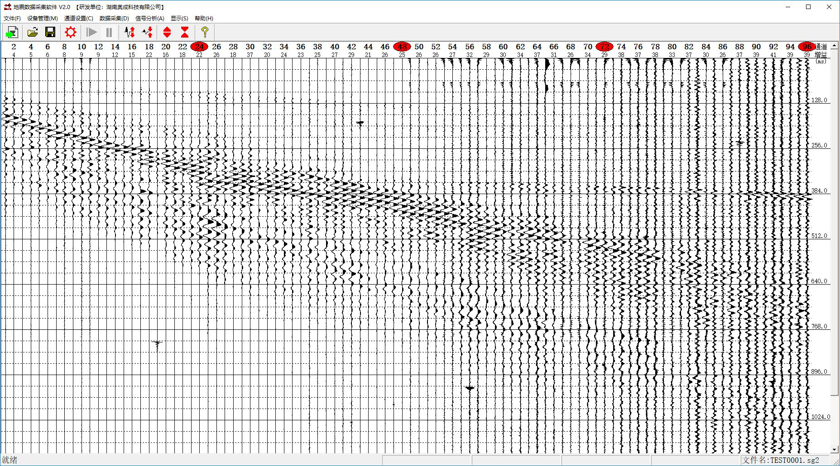Pause acquisition with the pause button
This screenshot has height=466, width=840.
(109, 33)
